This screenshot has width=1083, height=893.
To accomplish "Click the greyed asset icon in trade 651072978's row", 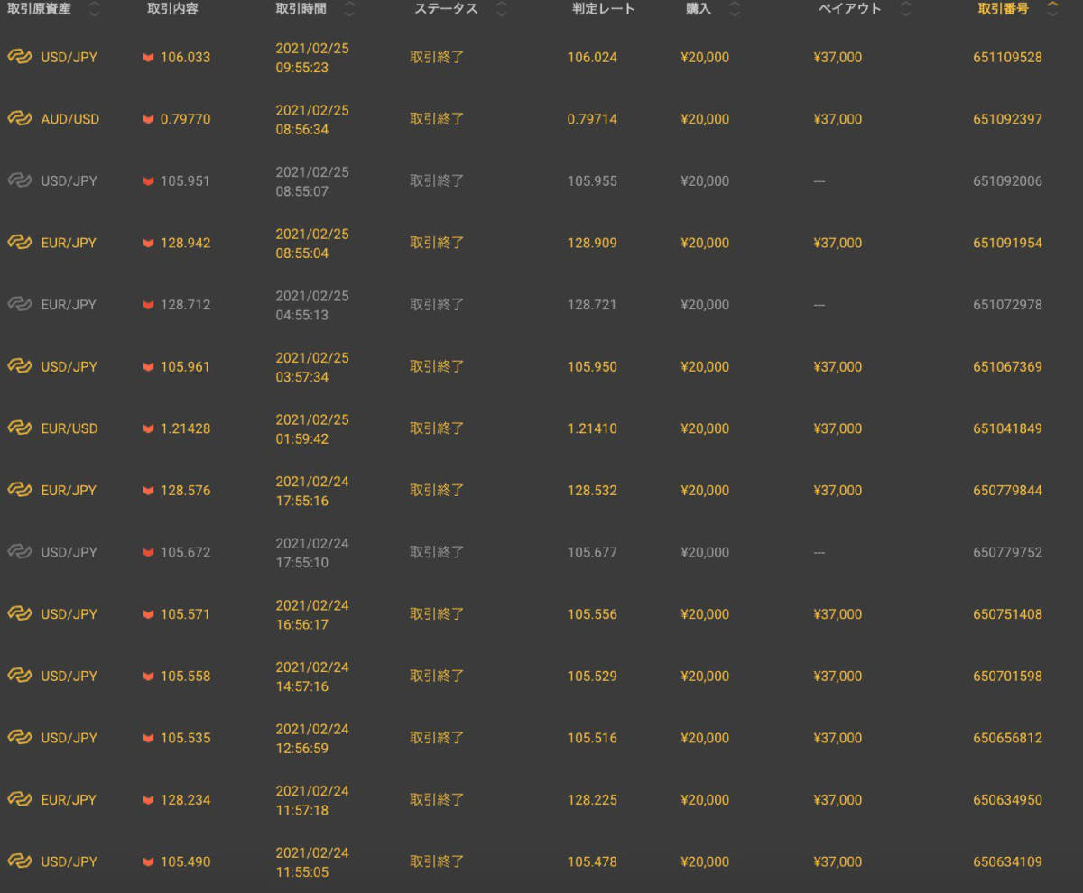I will (x=20, y=305).
